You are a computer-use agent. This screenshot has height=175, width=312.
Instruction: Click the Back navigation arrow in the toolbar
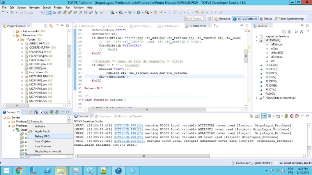click(x=203, y=12)
